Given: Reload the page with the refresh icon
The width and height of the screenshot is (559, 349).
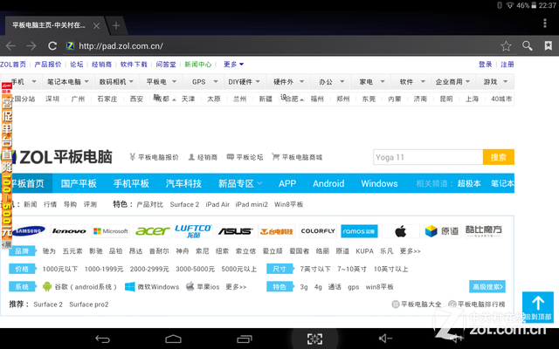Looking at the screenshot, I should pos(52,46).
